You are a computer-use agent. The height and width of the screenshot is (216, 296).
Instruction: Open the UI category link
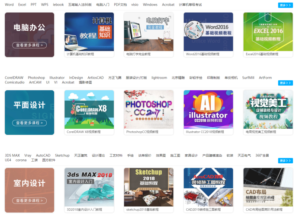tap(48, 83)
